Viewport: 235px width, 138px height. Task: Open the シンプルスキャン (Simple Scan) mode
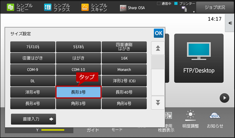[94, 7]
